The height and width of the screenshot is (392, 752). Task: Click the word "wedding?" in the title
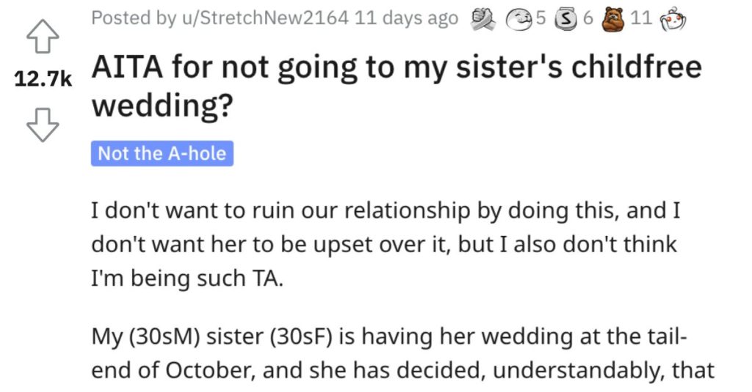click(x=162, y=106)
